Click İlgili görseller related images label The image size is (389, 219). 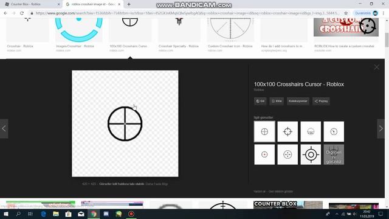click(263, 117)
